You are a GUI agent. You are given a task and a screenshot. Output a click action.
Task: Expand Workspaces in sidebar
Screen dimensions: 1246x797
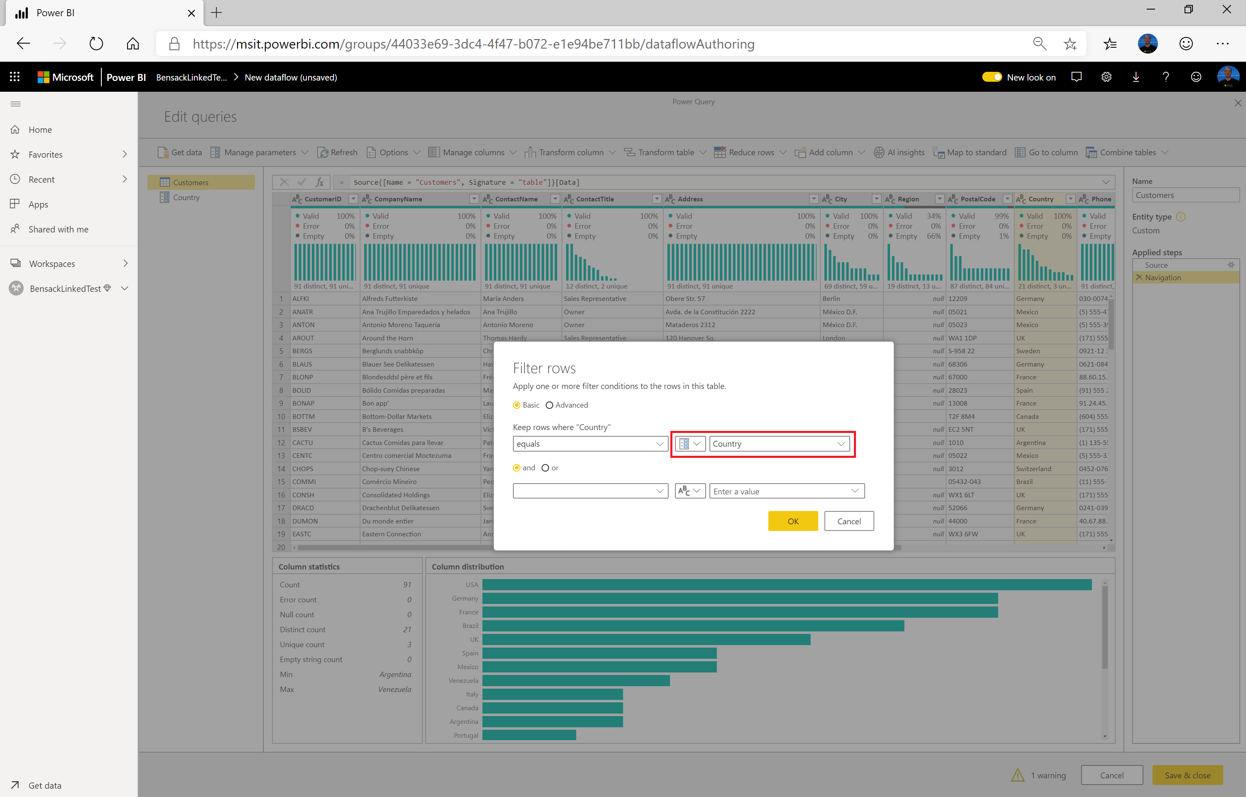pyautogui.click(x=125, y=264)
